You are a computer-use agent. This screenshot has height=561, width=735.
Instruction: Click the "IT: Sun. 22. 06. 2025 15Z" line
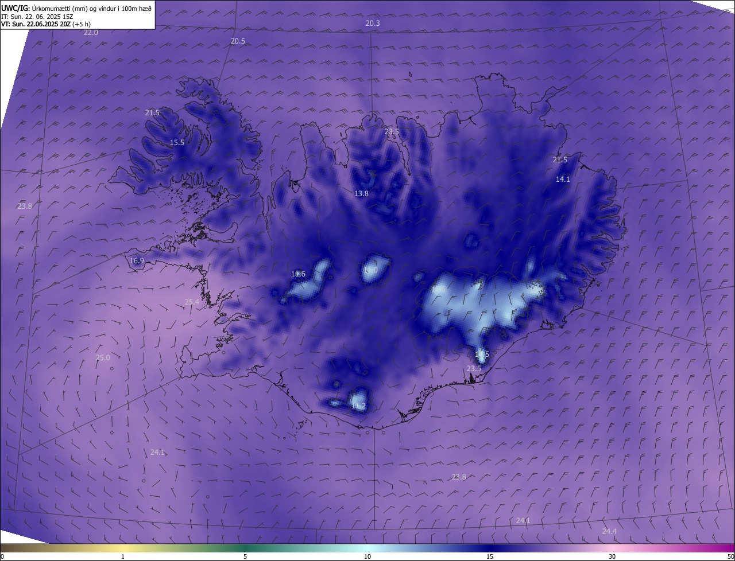pos(37,16)
